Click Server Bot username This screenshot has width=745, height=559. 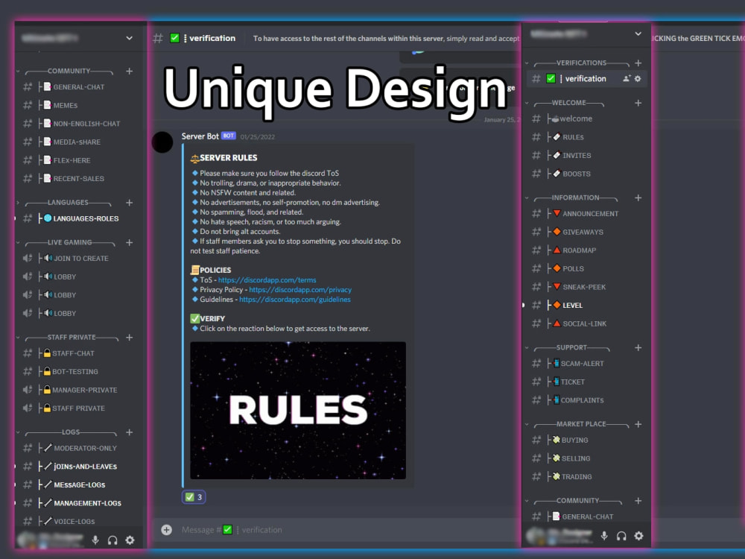pyautogui.click(x=200, y=136)
